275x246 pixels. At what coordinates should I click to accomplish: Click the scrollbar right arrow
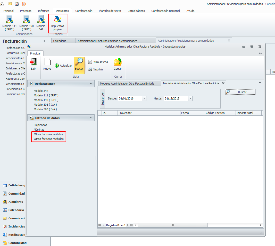click(261, 225)
